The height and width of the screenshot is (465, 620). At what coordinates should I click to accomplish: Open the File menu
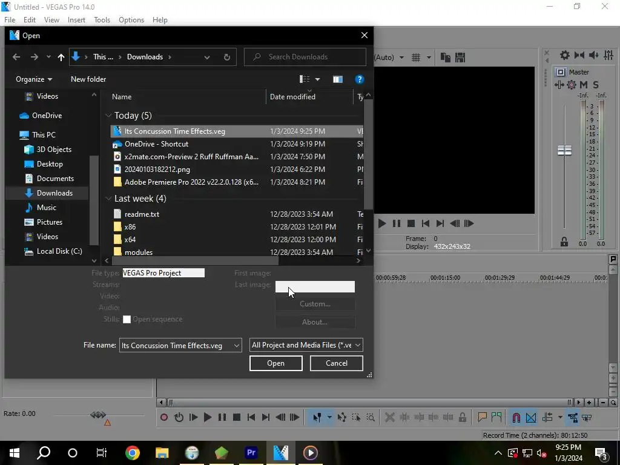pyautogui.click(x=10, y=20)
